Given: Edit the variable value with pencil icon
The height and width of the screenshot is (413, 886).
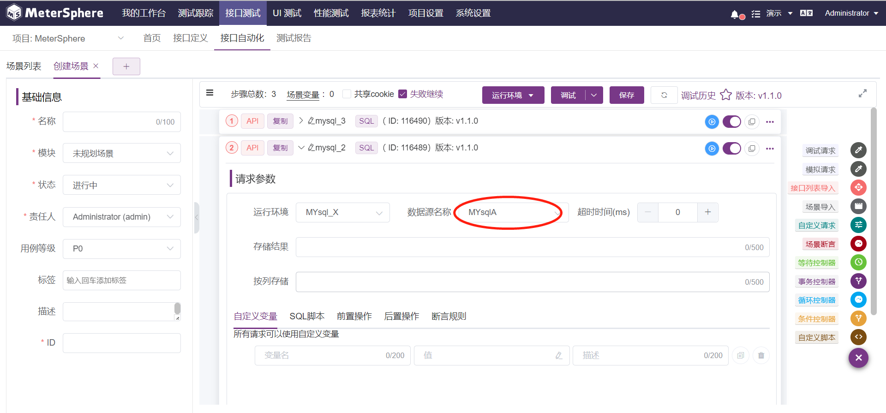Looking at the screenshot, I should 559,355.
